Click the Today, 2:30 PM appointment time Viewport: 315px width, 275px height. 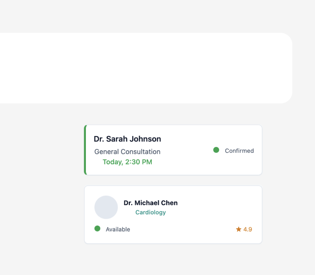click(x=127, y=162)
